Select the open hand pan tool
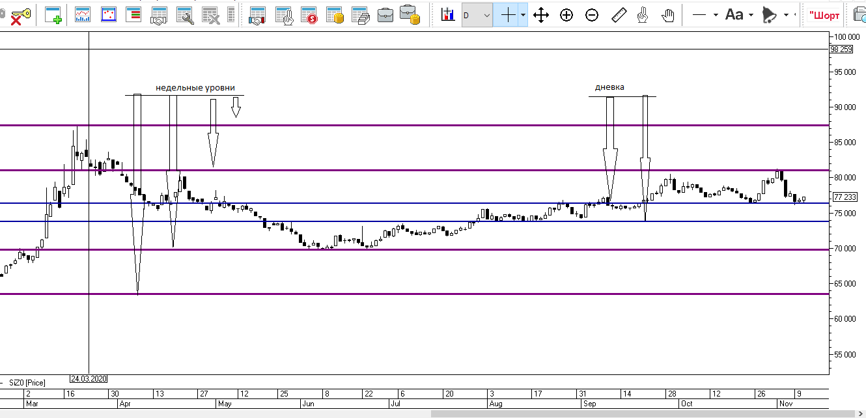This screenshot has height=418, width=866. pyautogui.click(x=667, y=15)
